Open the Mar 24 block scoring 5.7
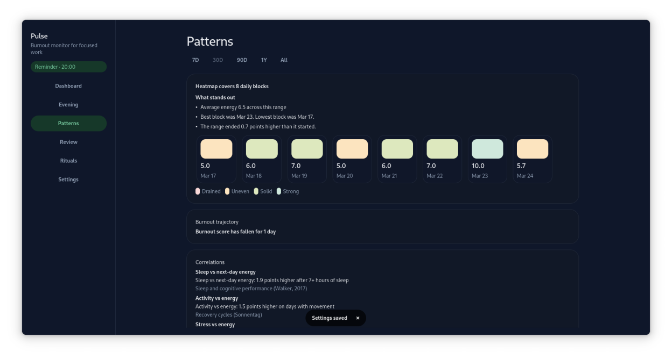Viewport: 672px width, 359px height. (x=533, y=159)
